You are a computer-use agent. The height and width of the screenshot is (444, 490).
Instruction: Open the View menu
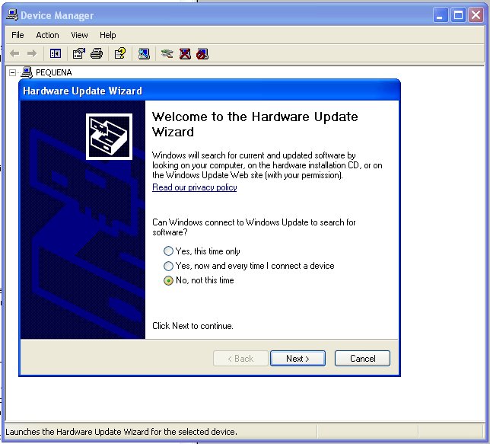(x=79, y=35)
